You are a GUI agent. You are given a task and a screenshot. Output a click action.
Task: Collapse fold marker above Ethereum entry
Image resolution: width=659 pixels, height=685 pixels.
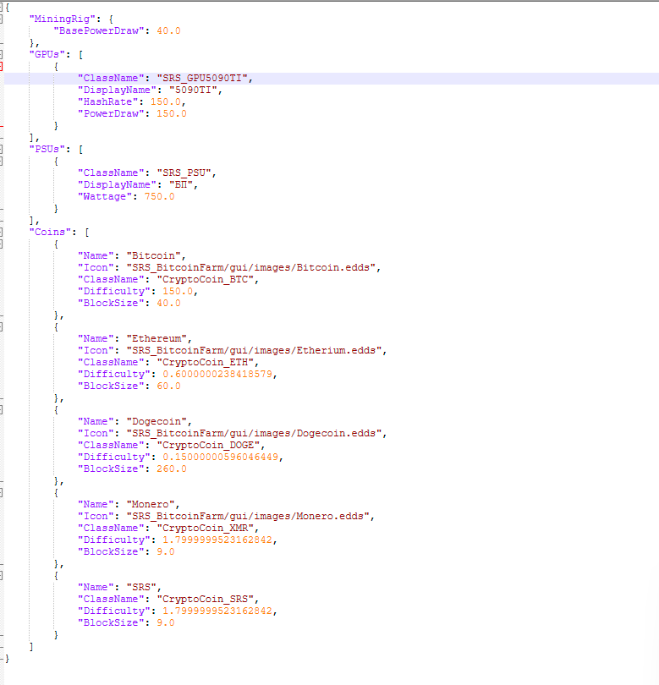[x=1, y=326]
